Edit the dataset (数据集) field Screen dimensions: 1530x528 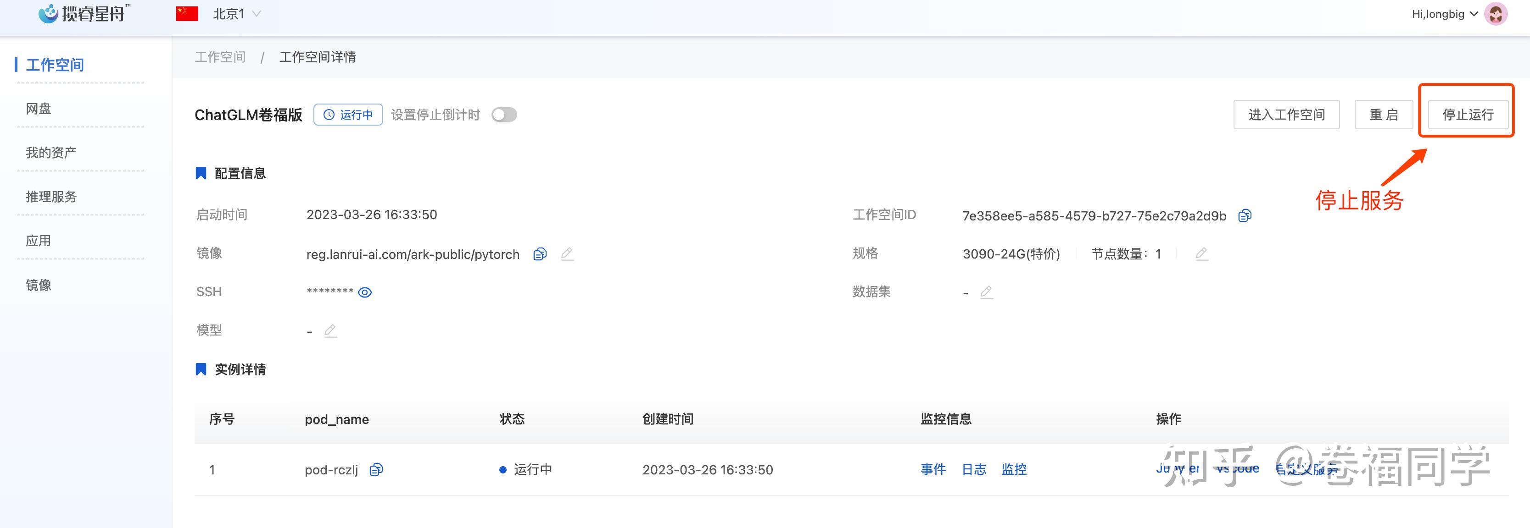(987, 292)
